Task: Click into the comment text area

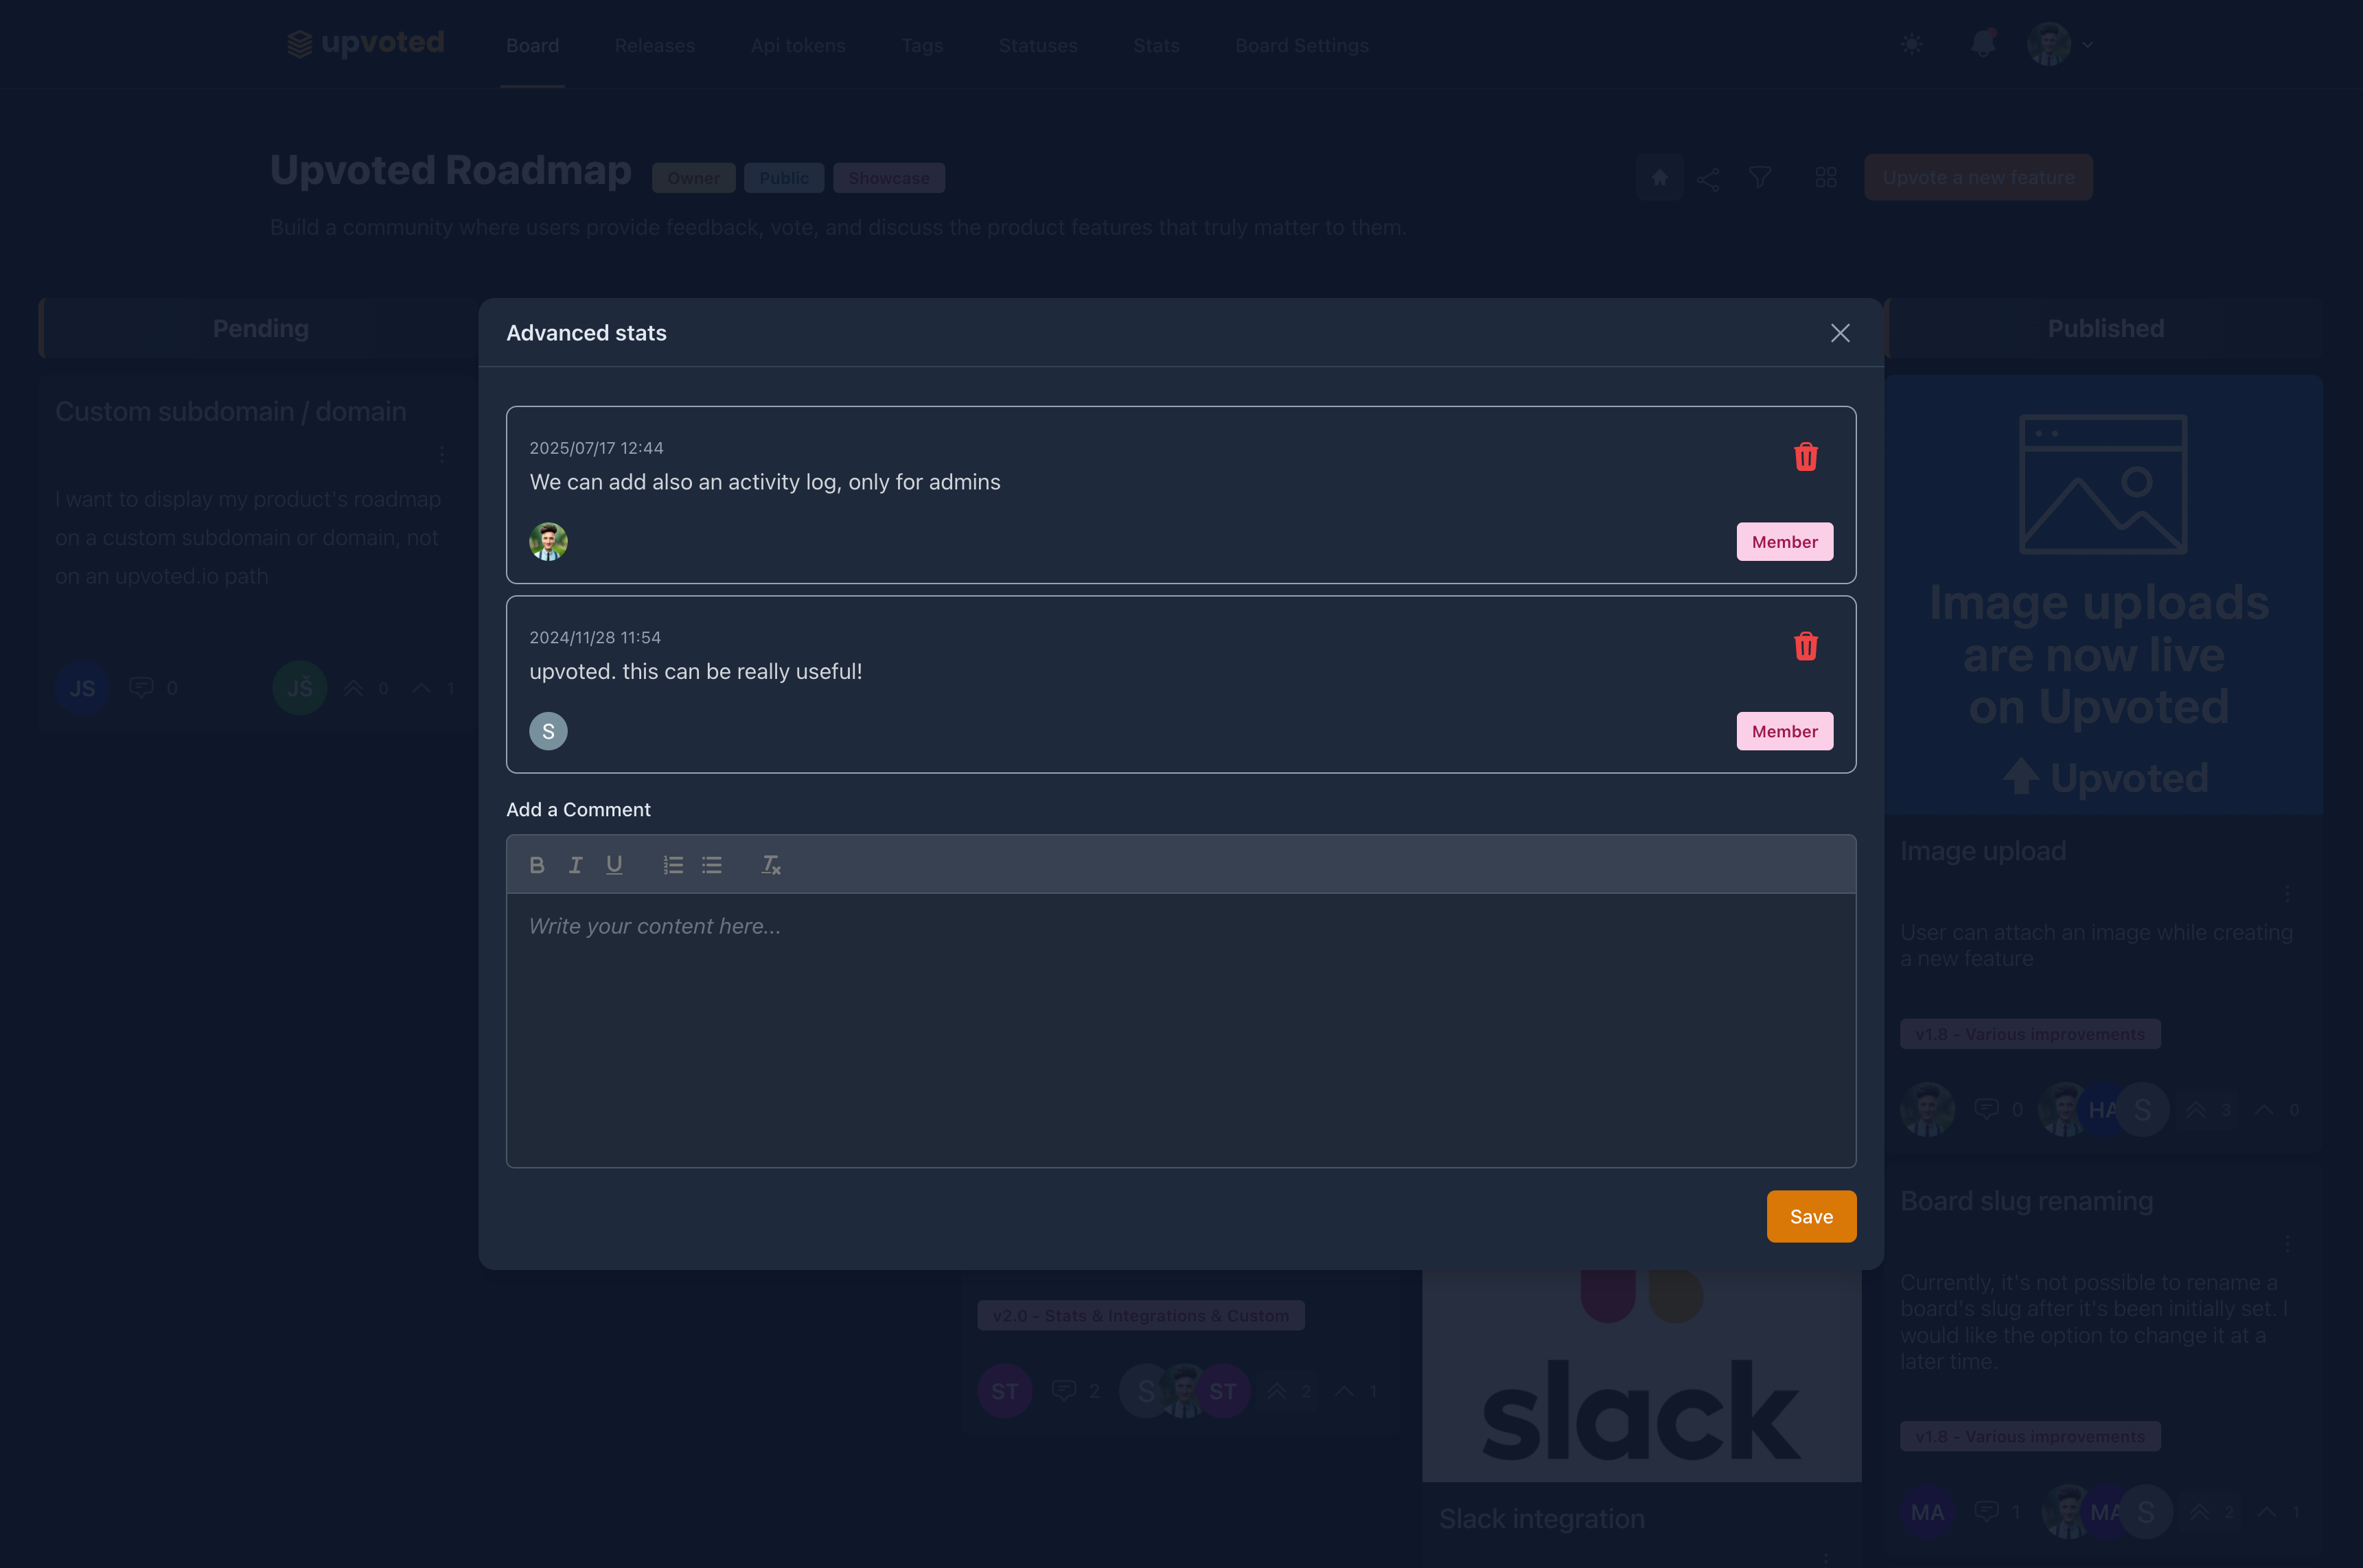Action: 1180,1030
